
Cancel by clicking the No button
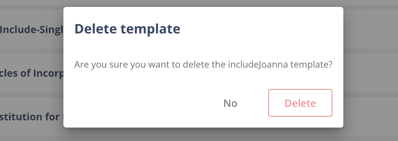click(x=230, y=103)
